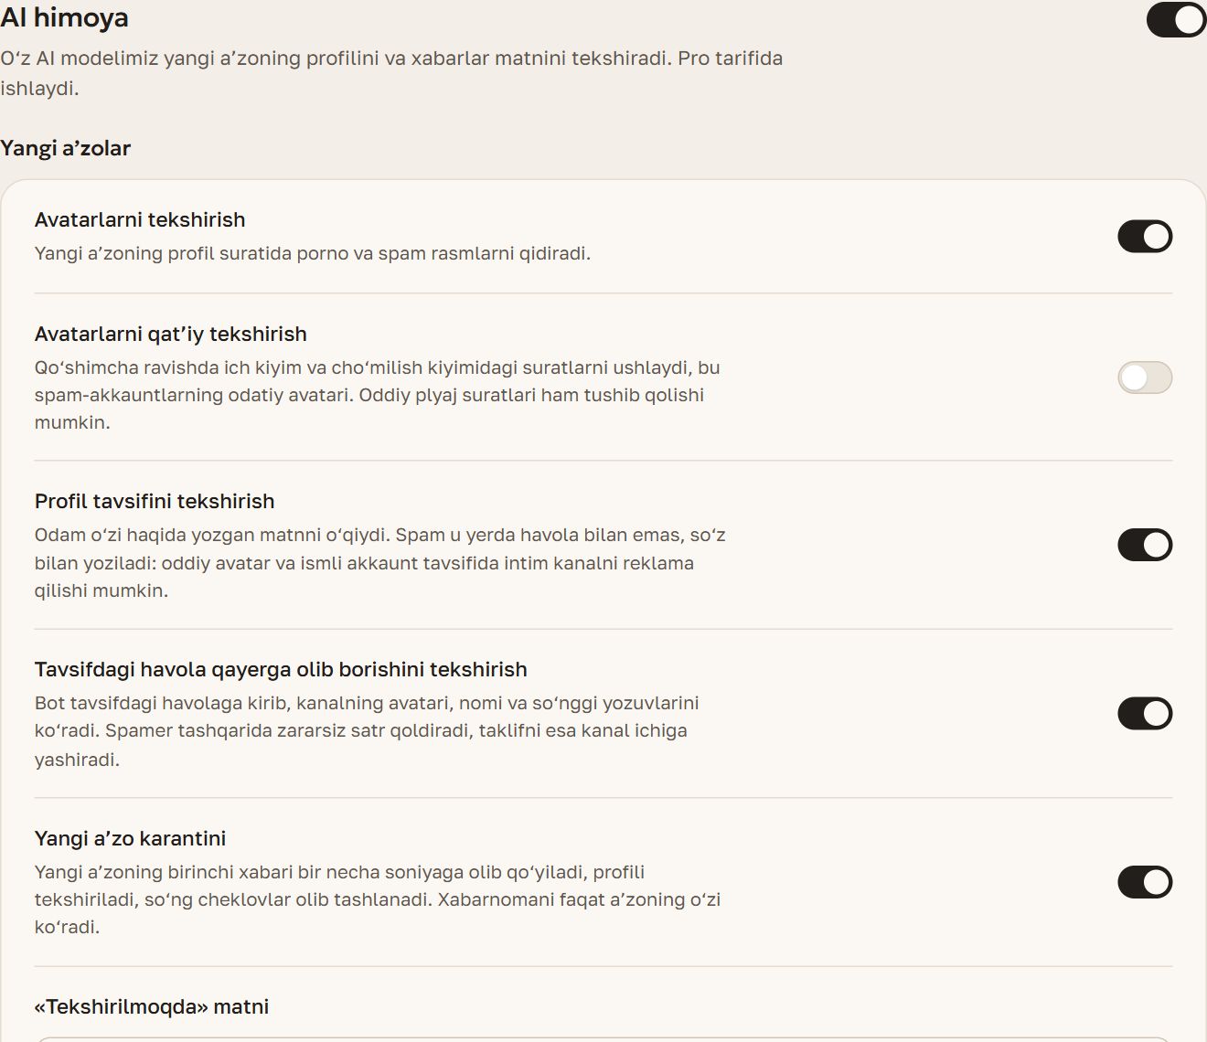Switch off Tavsifdagi havola tekshirish toggle
This screenshot has width=1207, height=1042.
tap(1145, 714)
